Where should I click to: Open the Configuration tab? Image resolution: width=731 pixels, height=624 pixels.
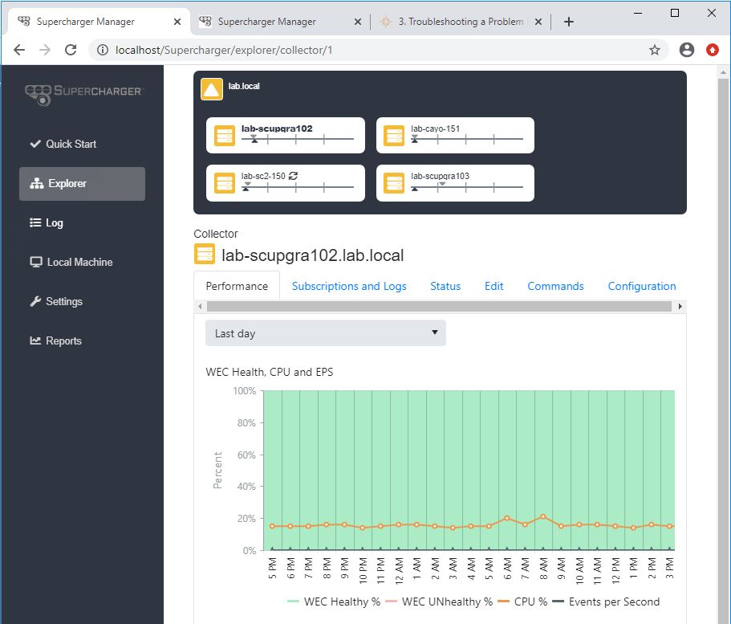[x=641, y=286]
